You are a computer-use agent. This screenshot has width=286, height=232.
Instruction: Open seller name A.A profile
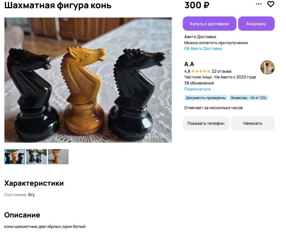(x=189, y=64)
